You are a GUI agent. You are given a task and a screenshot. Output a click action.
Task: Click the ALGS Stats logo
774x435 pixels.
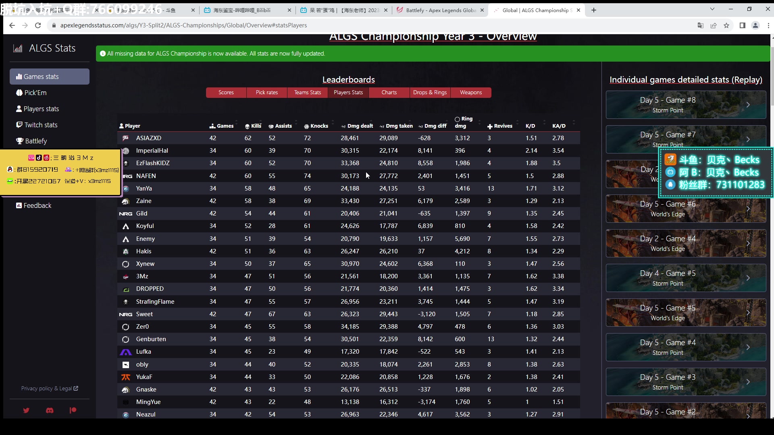[x=44, y=48]
